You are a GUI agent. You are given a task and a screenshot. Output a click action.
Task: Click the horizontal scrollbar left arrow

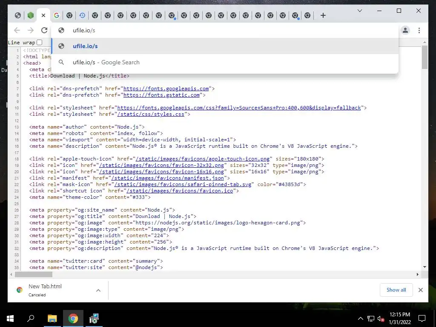click(x=11, y=275)
